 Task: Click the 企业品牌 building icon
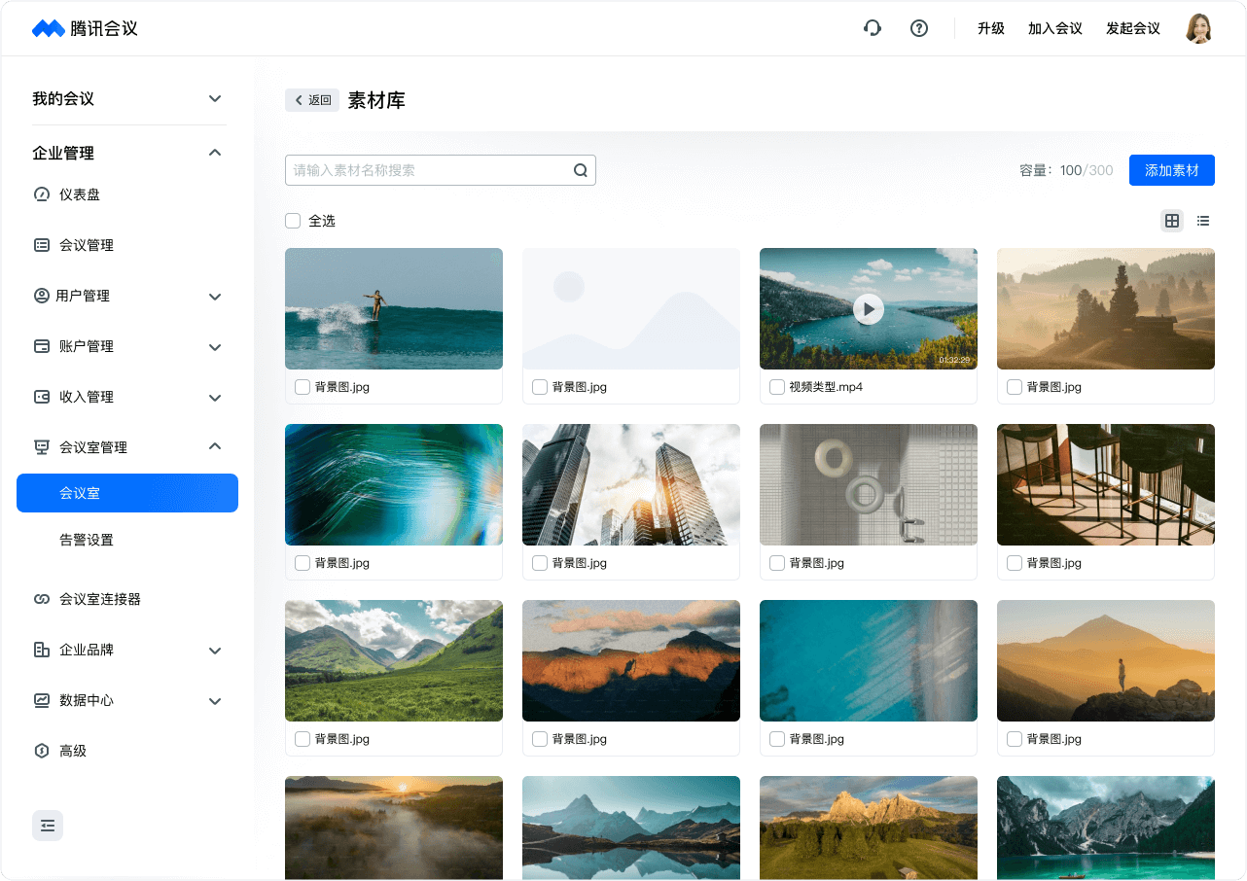42,650
